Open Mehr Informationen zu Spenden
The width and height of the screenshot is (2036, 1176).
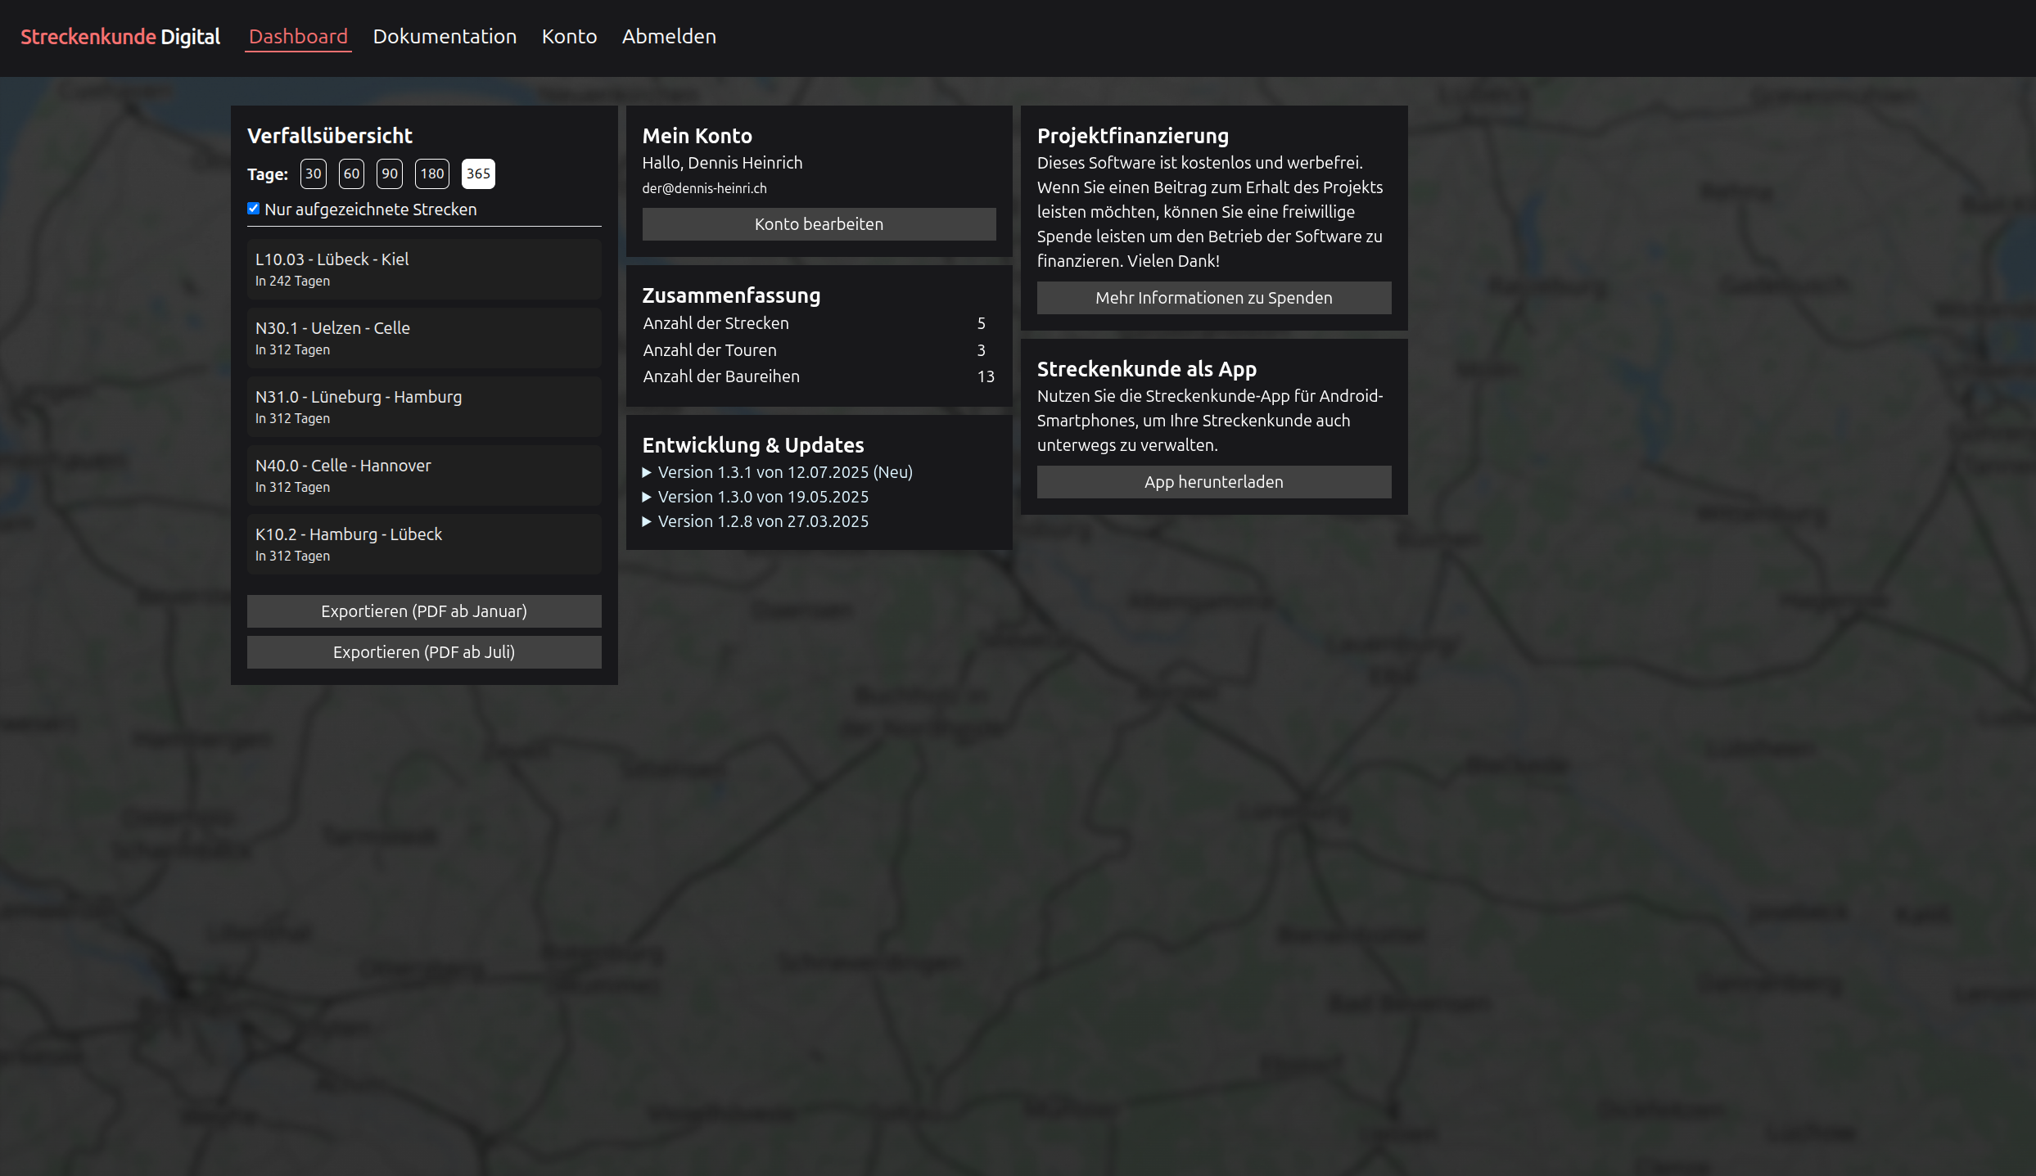pyautogui.click(x=1213, y=298)
